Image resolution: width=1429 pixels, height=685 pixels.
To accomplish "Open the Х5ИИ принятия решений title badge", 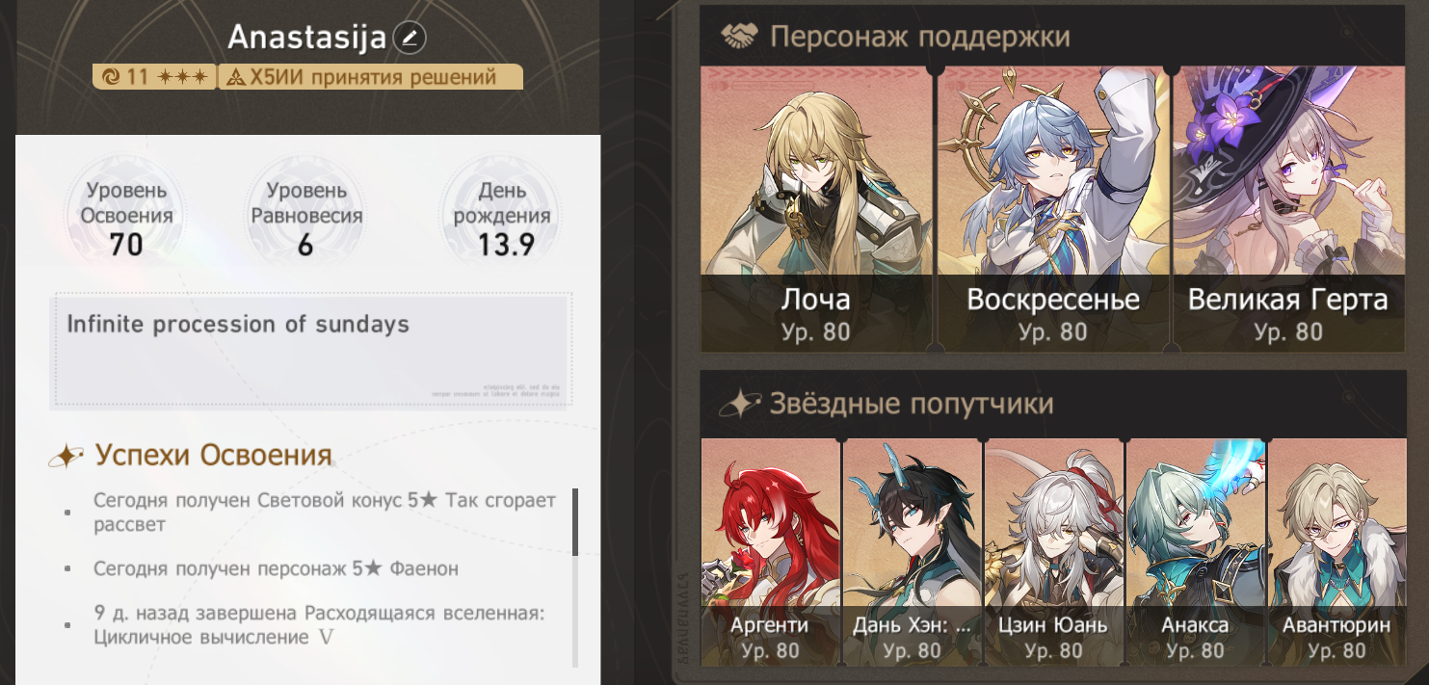I will [x=371, y=77].
